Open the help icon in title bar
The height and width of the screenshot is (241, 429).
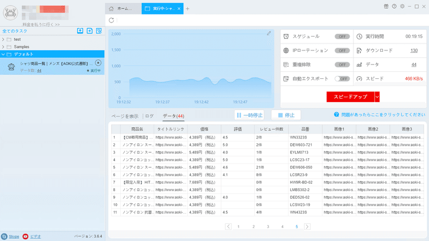click(x=394, y=6)
